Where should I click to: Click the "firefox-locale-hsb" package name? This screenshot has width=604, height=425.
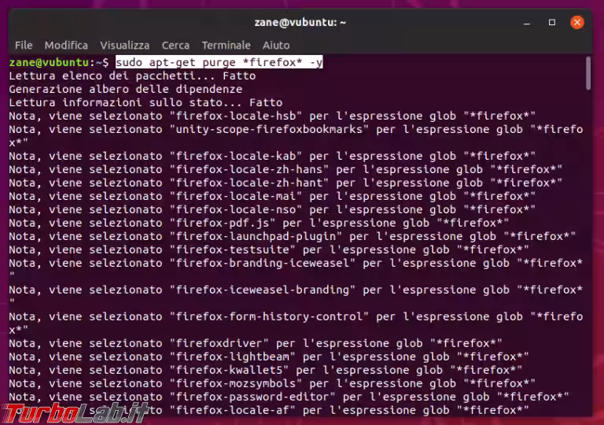tap(236, 116)
